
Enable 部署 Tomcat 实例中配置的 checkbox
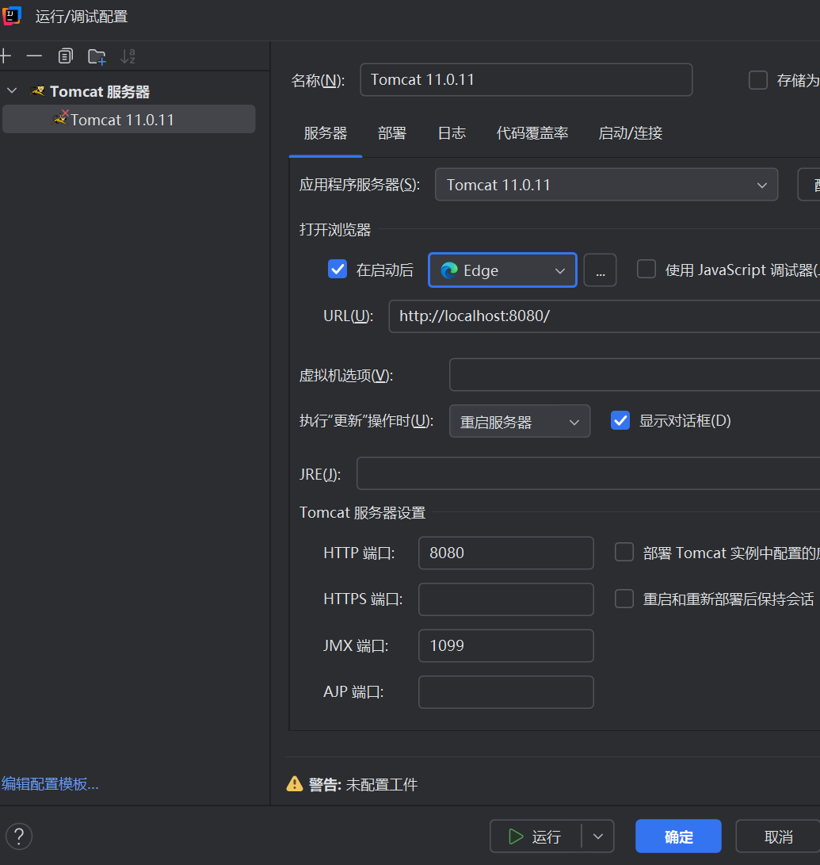click(x=624, y=552)
